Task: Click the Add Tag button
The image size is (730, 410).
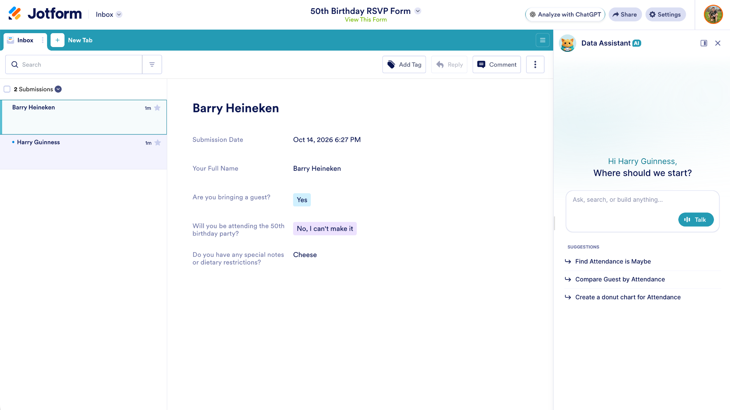Action: (404, 65)
